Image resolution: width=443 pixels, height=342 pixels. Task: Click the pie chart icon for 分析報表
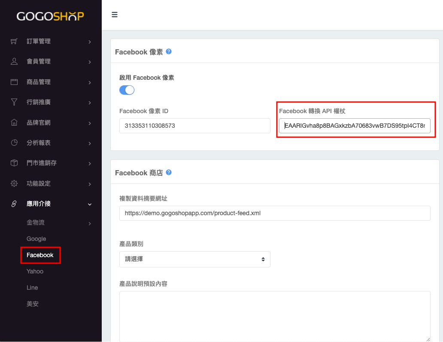click(x=14, y=143)
